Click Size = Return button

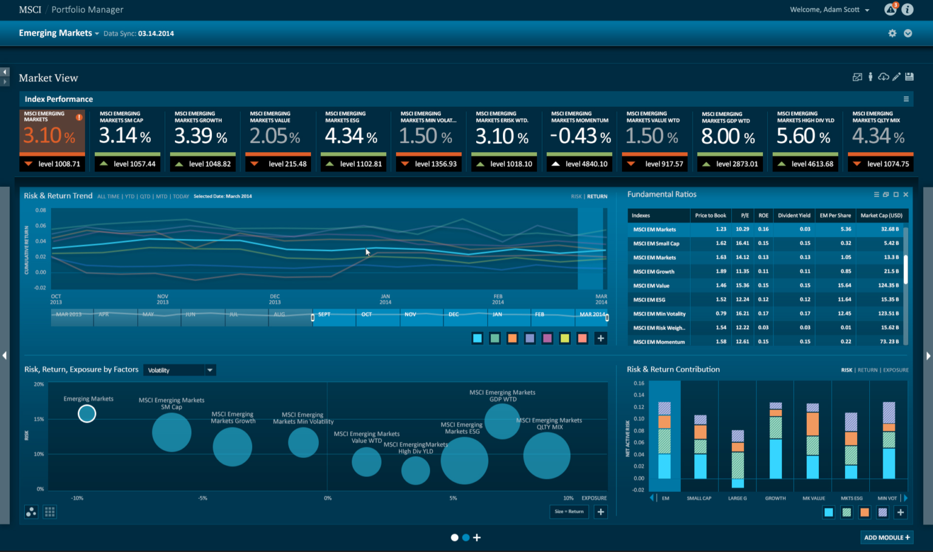click(x=569, y=512)
